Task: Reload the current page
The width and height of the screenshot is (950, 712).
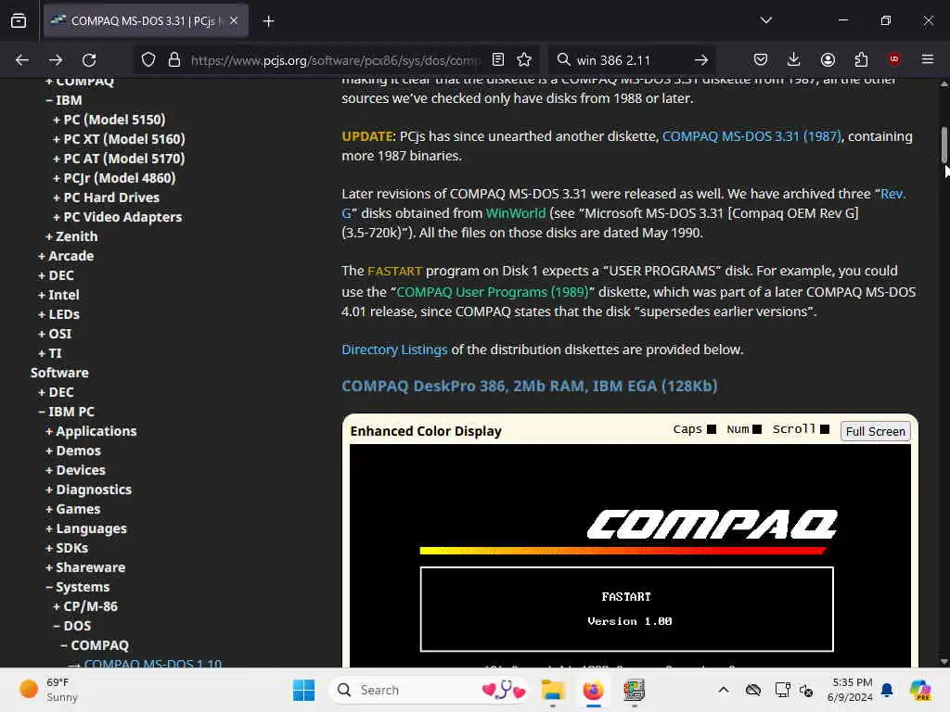Action: [x=89, y=60]
